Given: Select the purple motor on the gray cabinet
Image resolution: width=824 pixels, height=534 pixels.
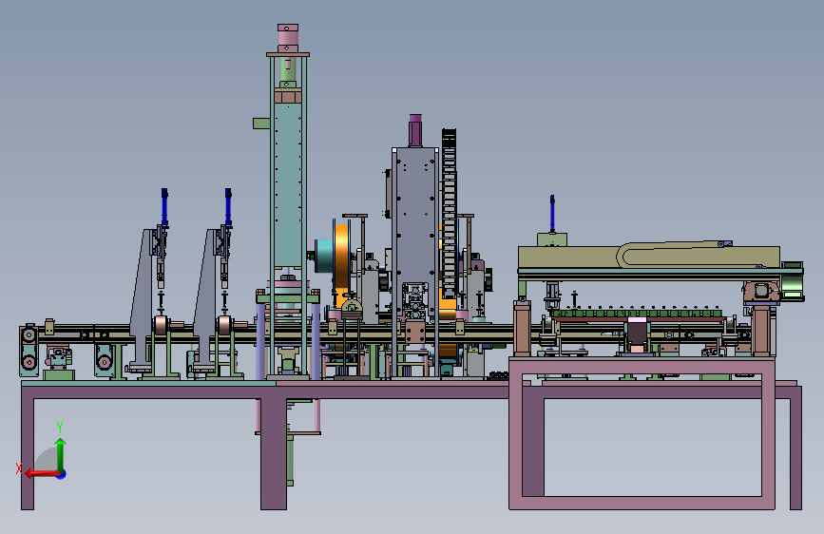Looking at the screenshot, I should (415, 130).
